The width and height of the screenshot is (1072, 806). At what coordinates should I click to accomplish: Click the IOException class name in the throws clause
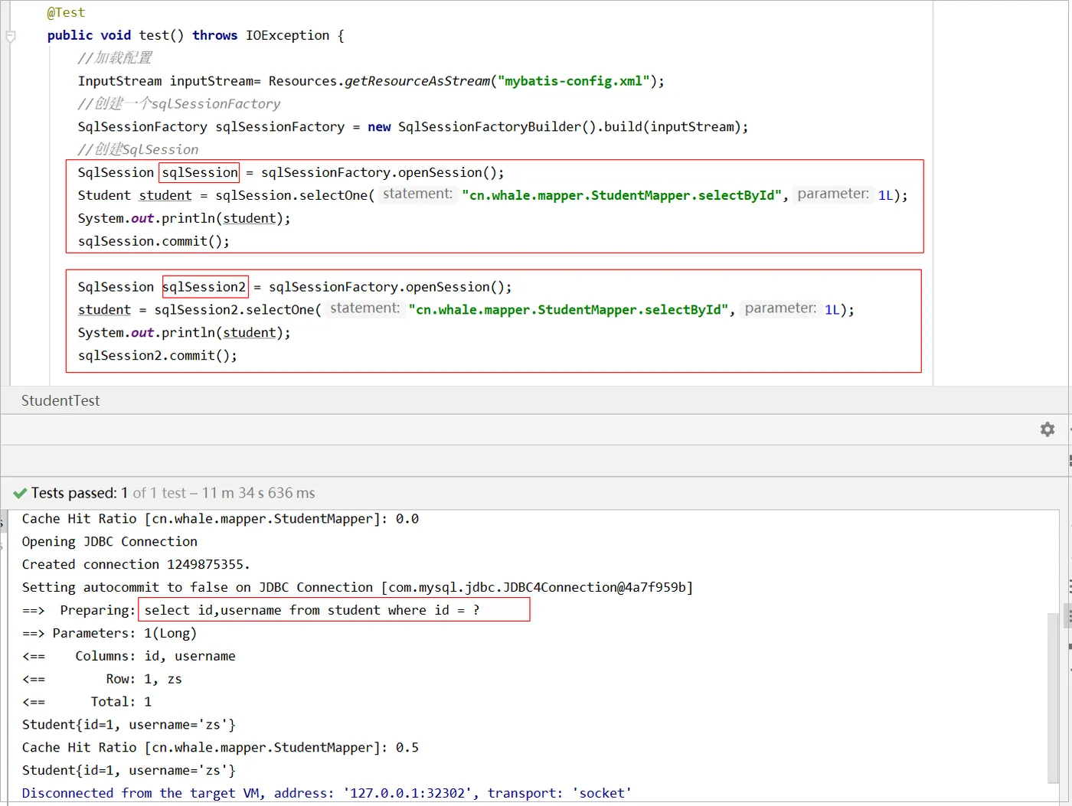[x=287, y=35]
